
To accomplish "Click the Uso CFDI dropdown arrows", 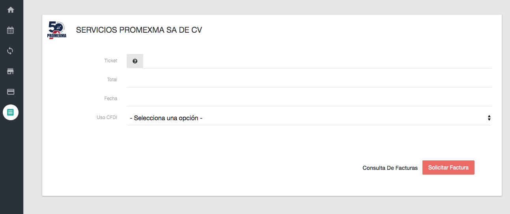I will pyautogui.click(x=489, y=118).
